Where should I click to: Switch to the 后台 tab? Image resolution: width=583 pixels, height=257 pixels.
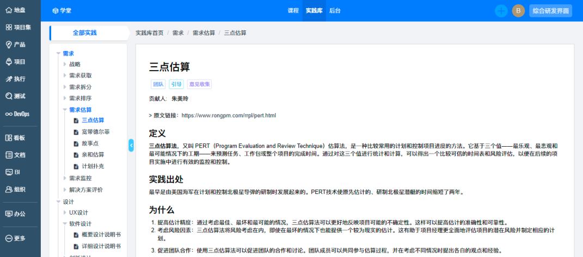[335, 11]
